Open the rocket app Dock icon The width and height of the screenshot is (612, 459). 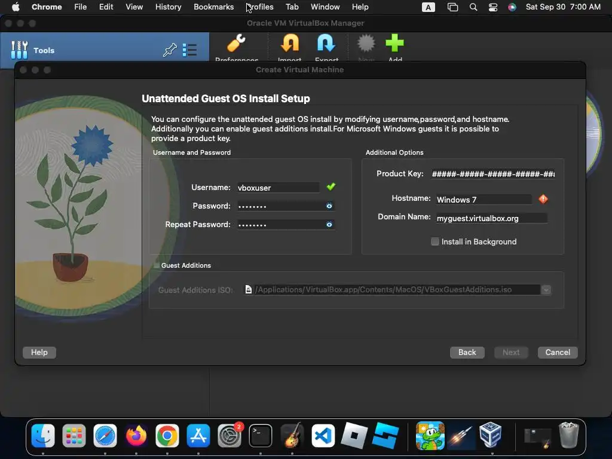coord(461,436)
